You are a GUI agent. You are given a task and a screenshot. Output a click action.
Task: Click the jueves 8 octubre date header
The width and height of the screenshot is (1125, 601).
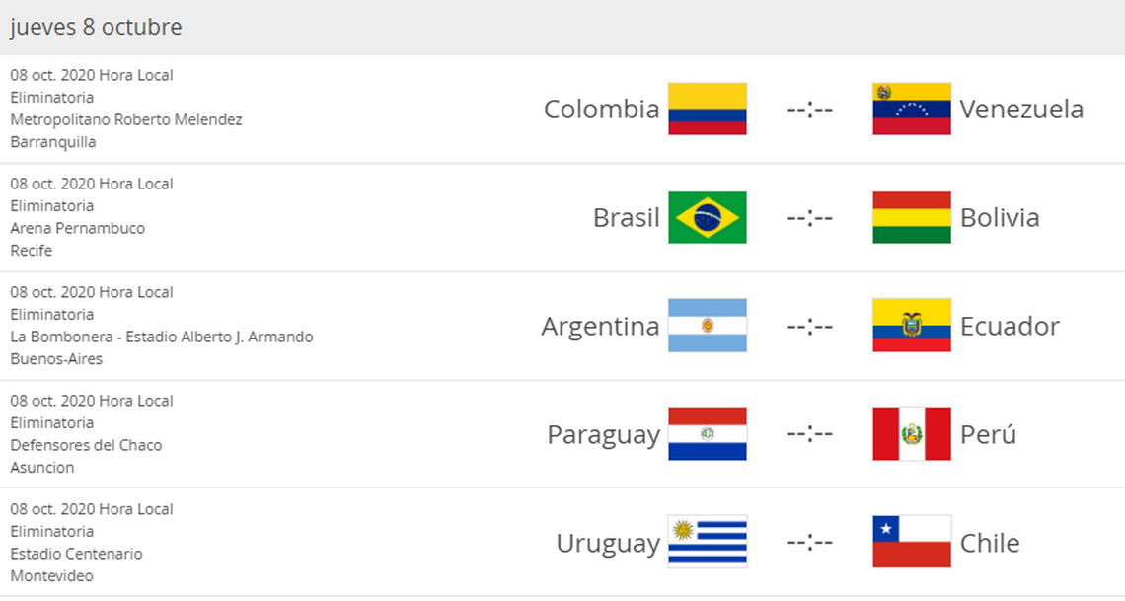[96, 27]
